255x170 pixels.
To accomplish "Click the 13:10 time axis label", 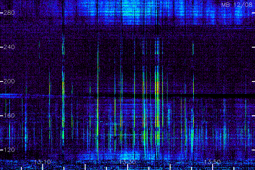I will [42, 162].
